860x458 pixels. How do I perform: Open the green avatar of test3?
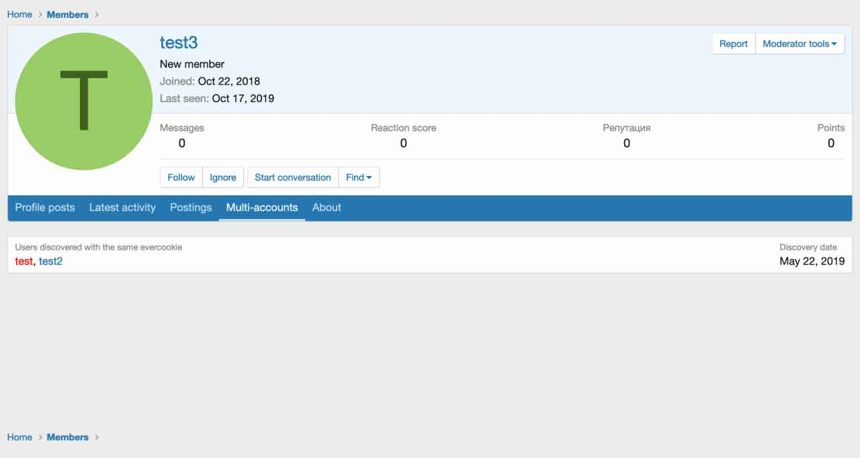(x=83, y=100)
